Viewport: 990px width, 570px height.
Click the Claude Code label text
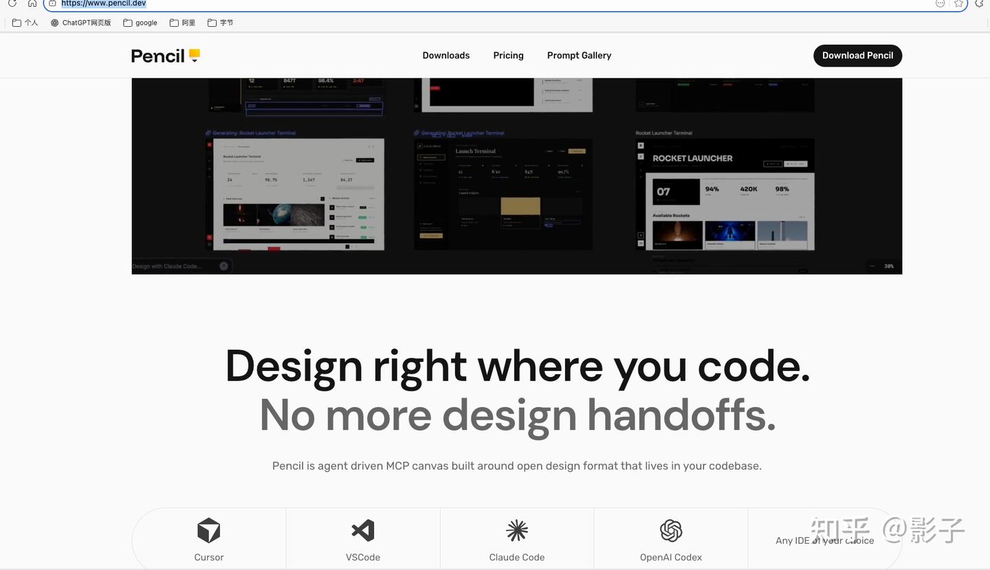[x=517, y=558]
